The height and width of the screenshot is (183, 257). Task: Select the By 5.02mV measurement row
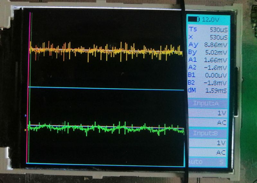[208, 52]
